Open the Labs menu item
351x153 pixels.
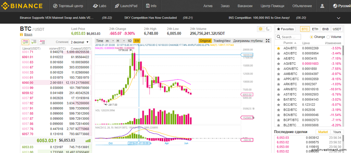[100, 6]
